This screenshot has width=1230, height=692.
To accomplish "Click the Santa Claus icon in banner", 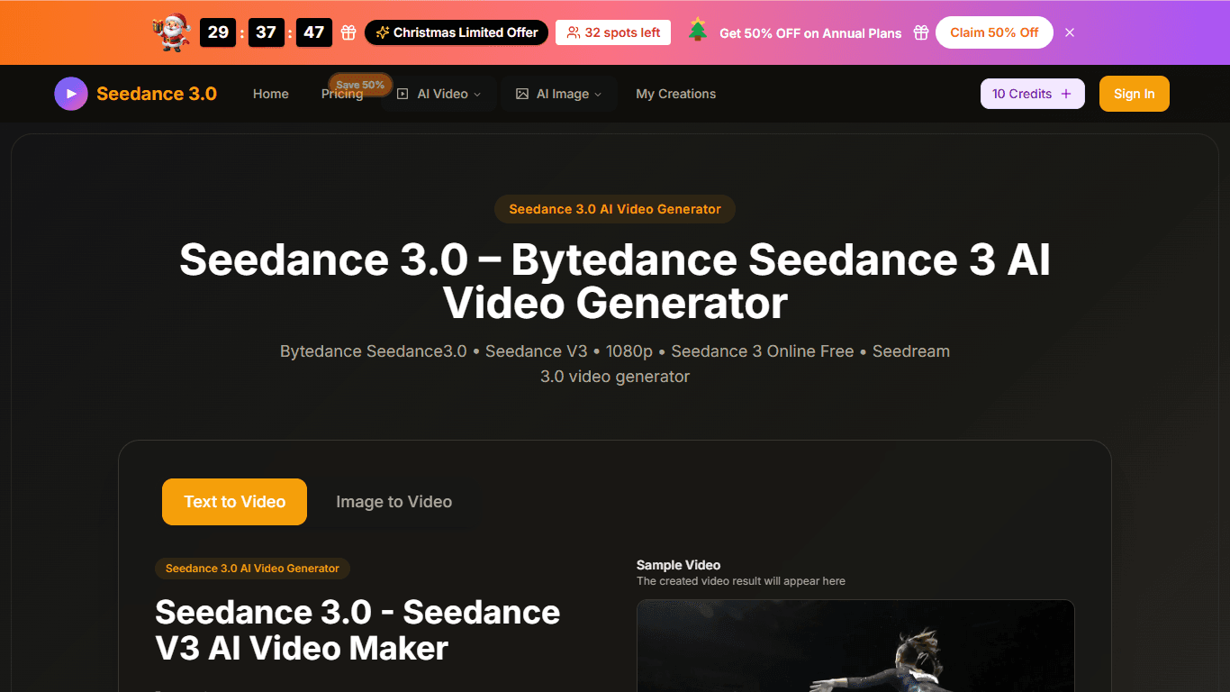I will pyautogui.click(x=171, y=32).
